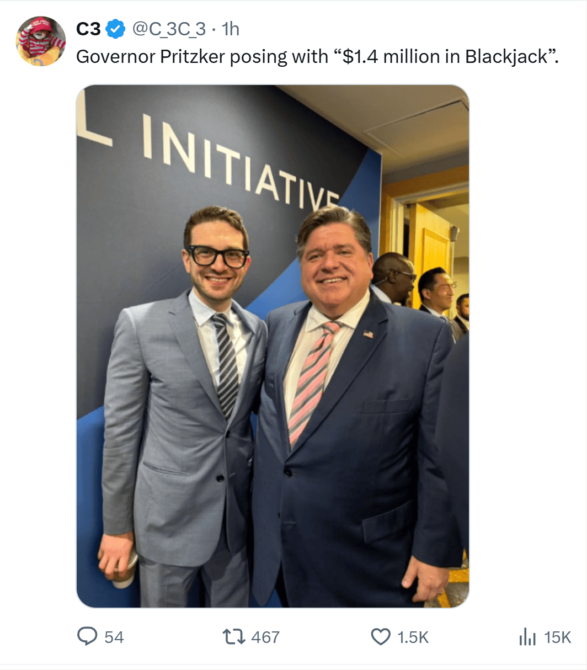Screen dimensions: 587x670
Task: Click the 1h timestamp link
Action: point(231,29)
